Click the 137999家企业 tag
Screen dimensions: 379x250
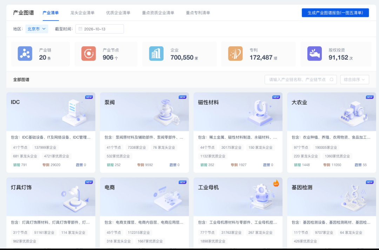pos(45,147)
